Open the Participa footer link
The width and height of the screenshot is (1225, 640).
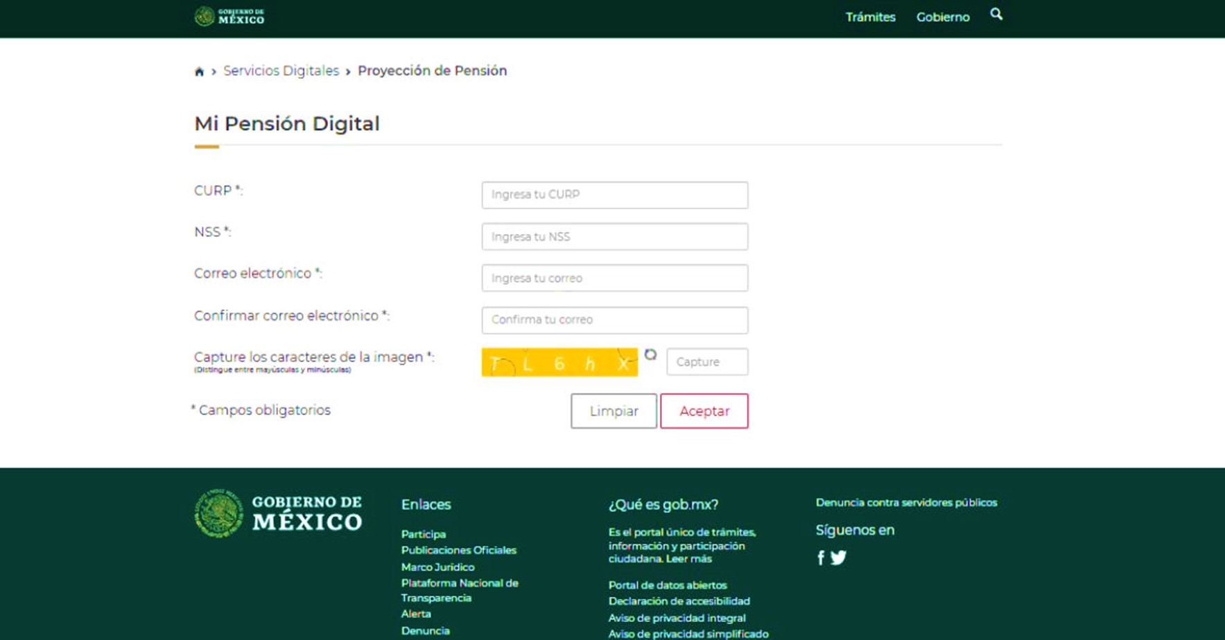(424, 534)
